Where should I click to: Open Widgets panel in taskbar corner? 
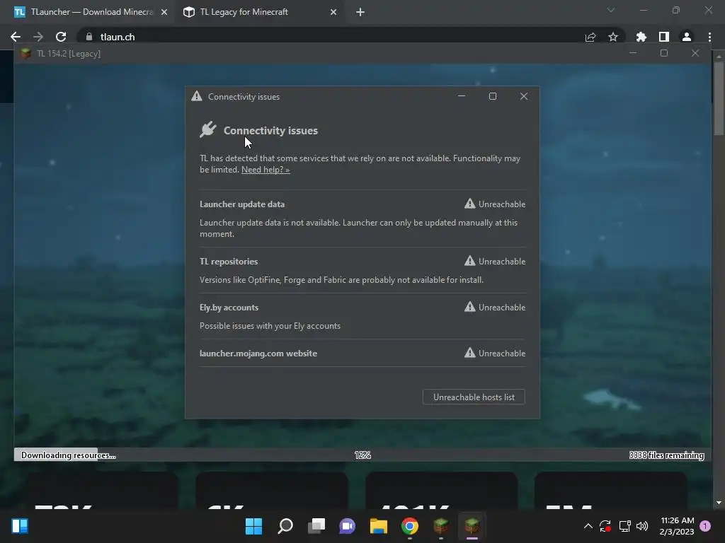point(20,526)
